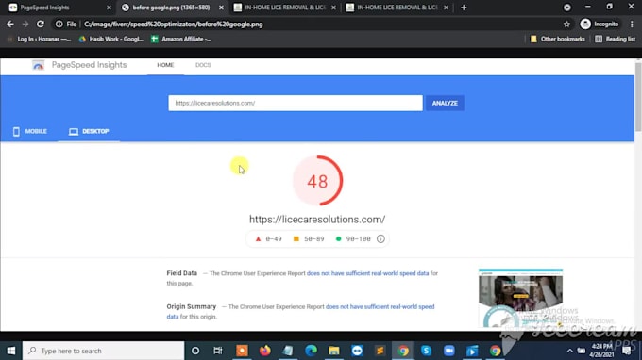
Task: Click the taskbar clock and date
Action: (x=601, y=351)
